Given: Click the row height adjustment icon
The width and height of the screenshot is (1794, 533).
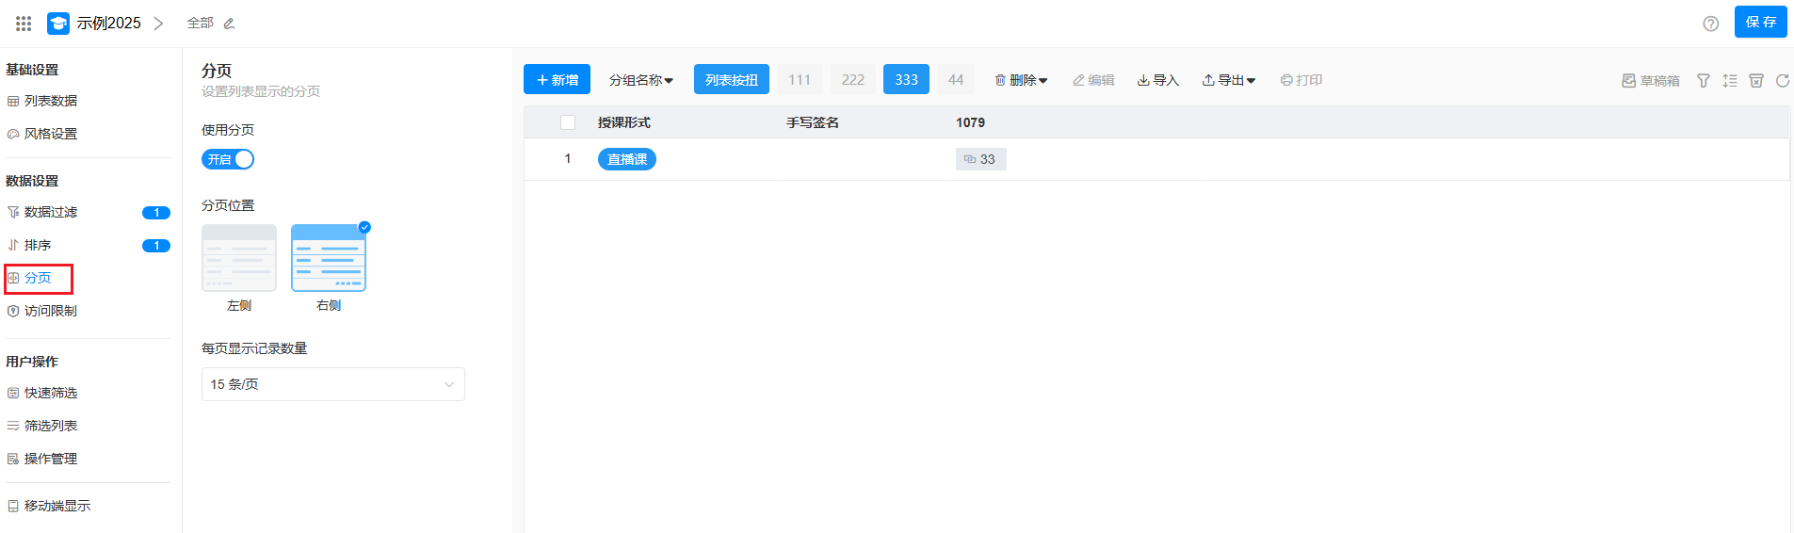Looking at the screenshot, I should coord(1729,81).
